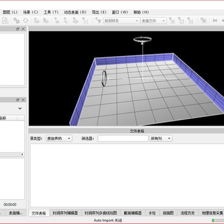Click the 筛选器 filter text field
The height and width of the screenshot is (224, 224).
[123, 139]
